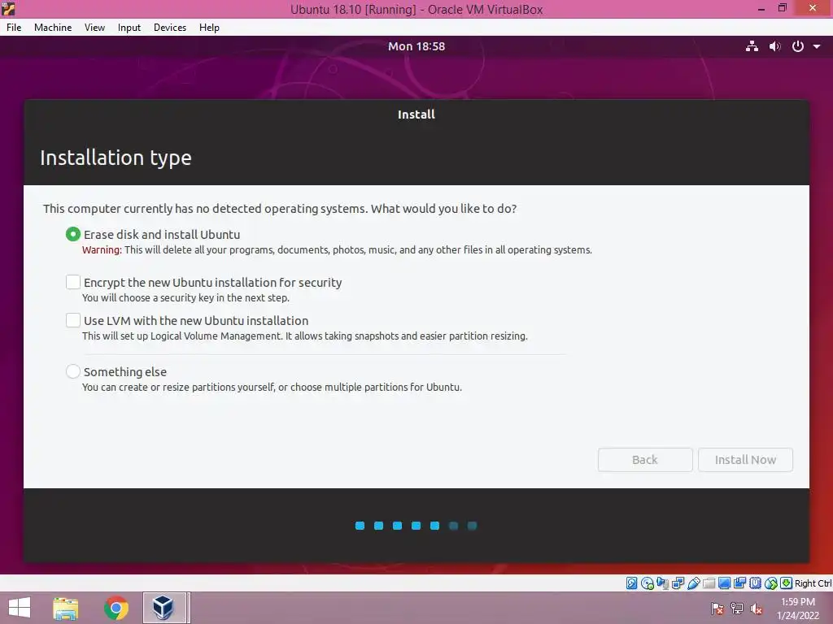This screenshot has width=833, height=624.
Task: Click the Right Ctrl host key label
Action: pyautogui.click(x=813, y=583)
